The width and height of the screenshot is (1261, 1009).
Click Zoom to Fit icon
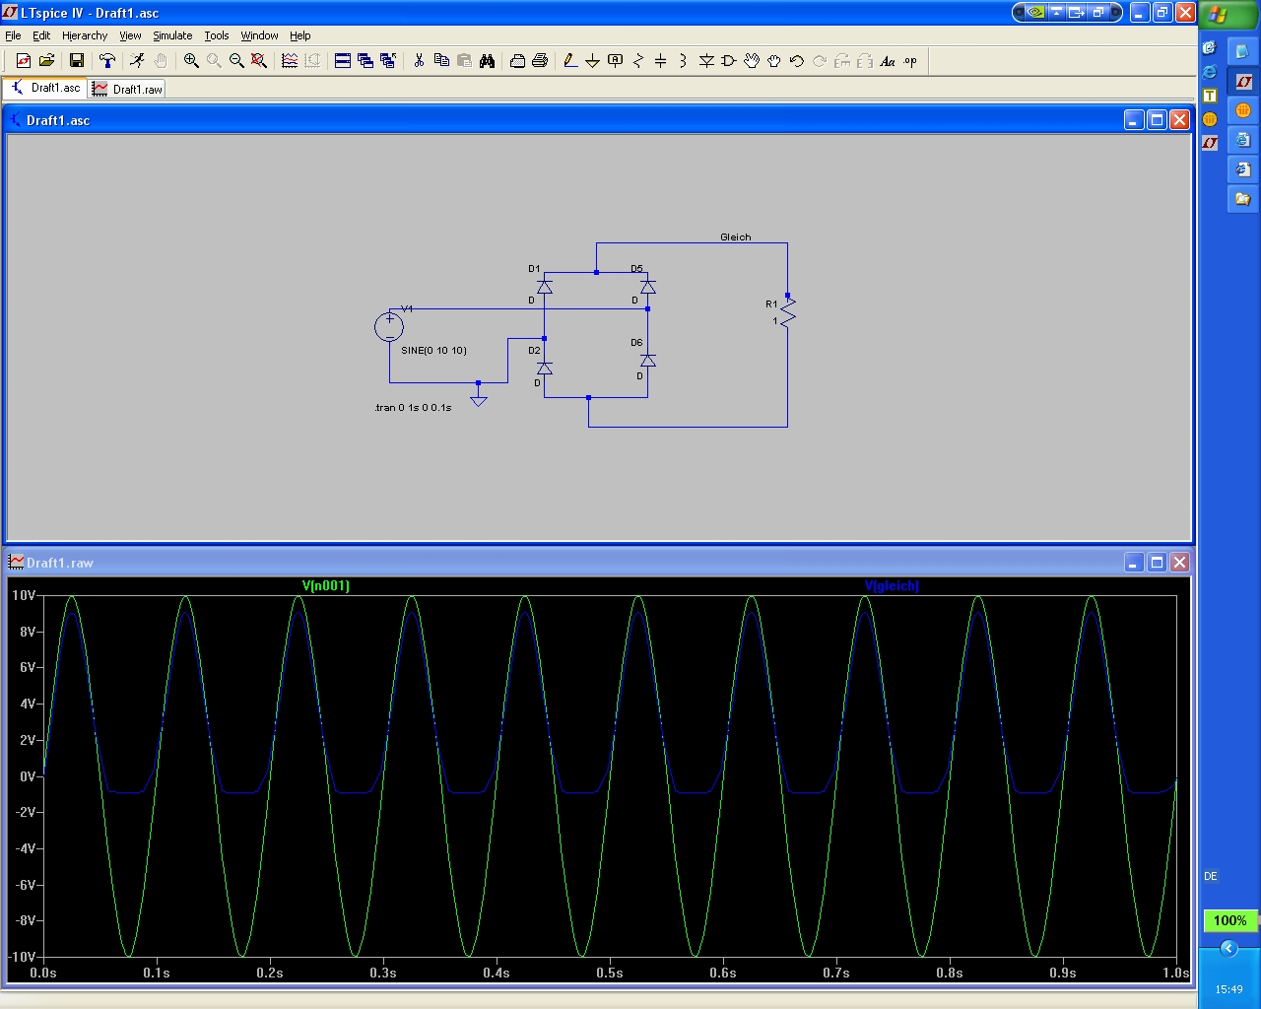[259, 61]
